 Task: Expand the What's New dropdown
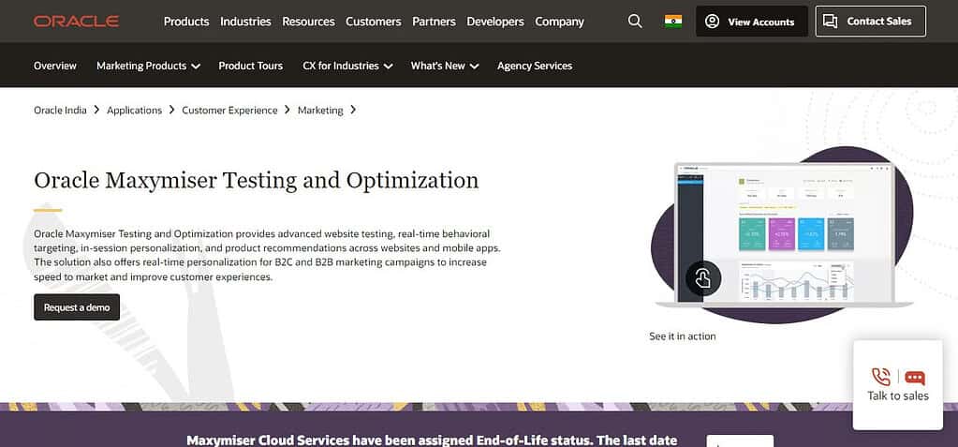tap(445, 66)
